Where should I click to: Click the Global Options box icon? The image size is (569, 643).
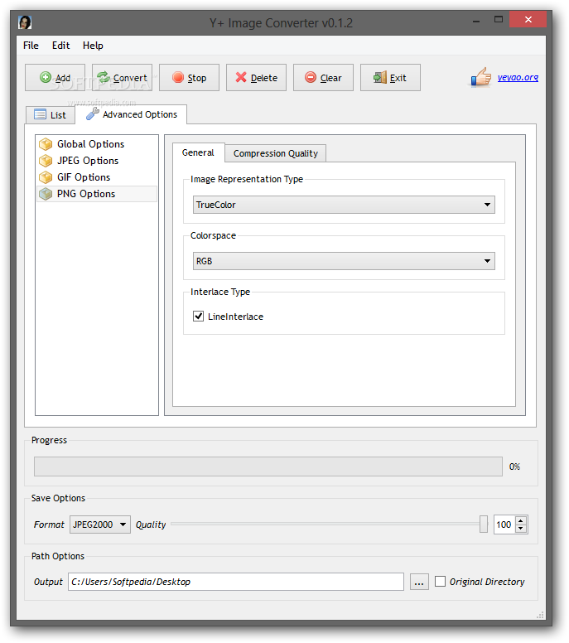pos(46,144)
